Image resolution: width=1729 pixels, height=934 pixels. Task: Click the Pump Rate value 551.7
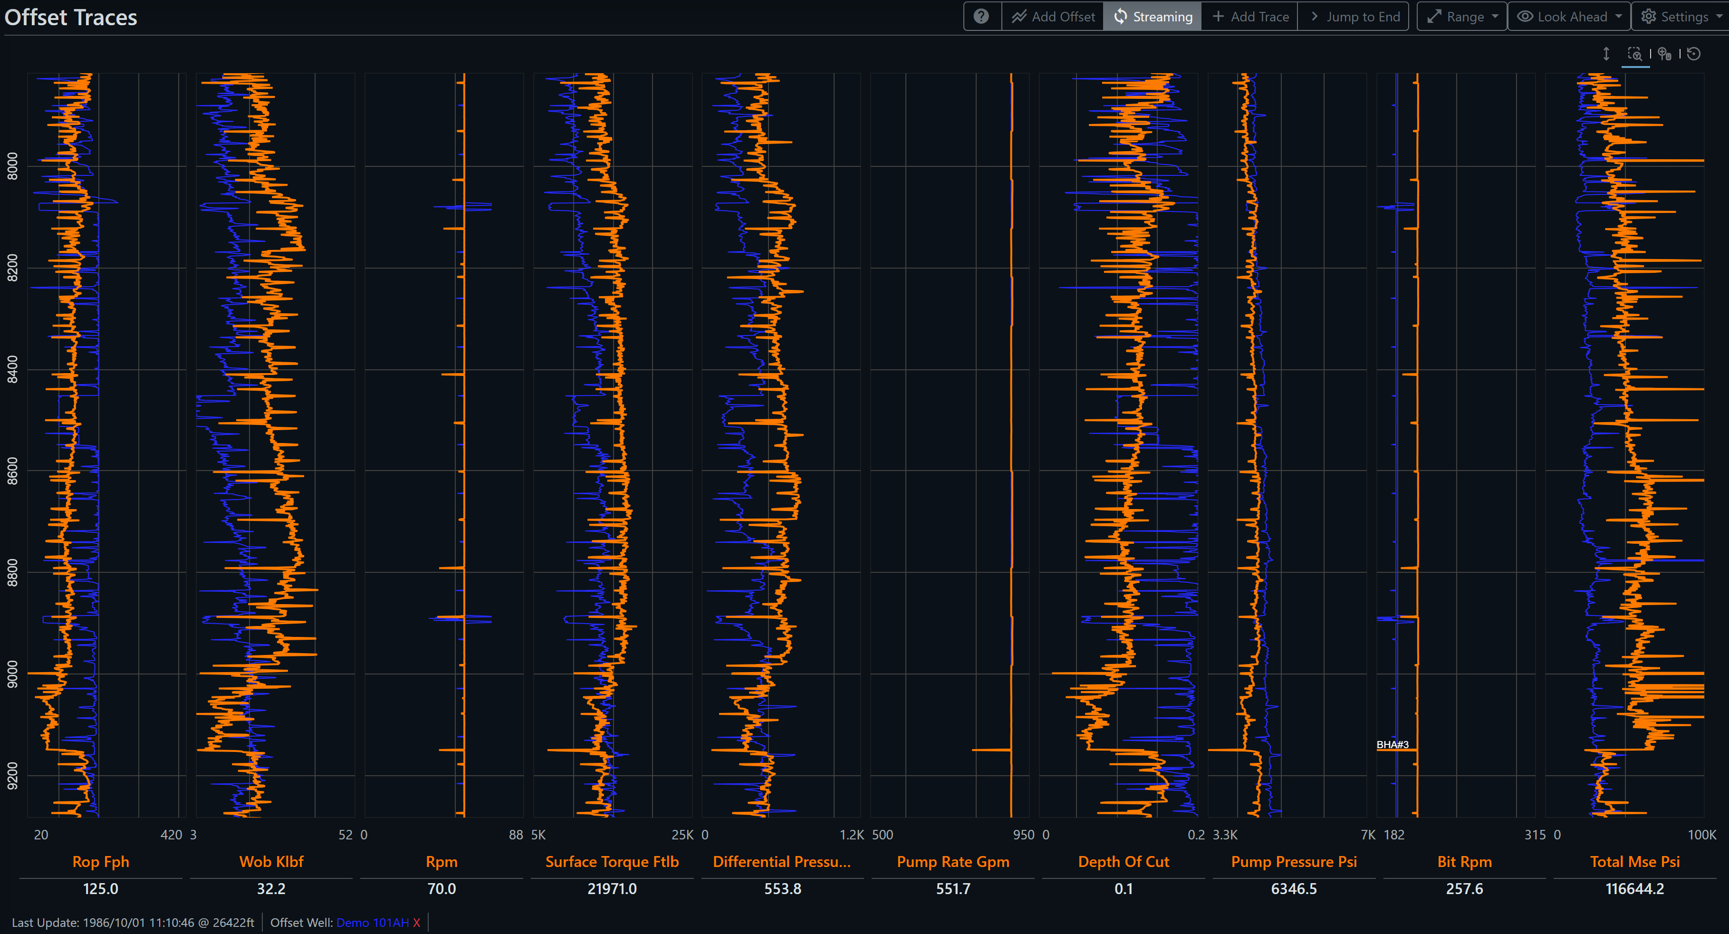[953, 889]
